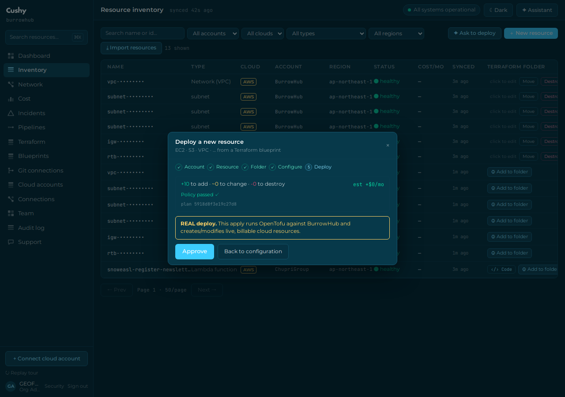Click the Git connections branch icon
Image resolution: width=565 pixels, height=397 pixels.
[x=11, y=170]
